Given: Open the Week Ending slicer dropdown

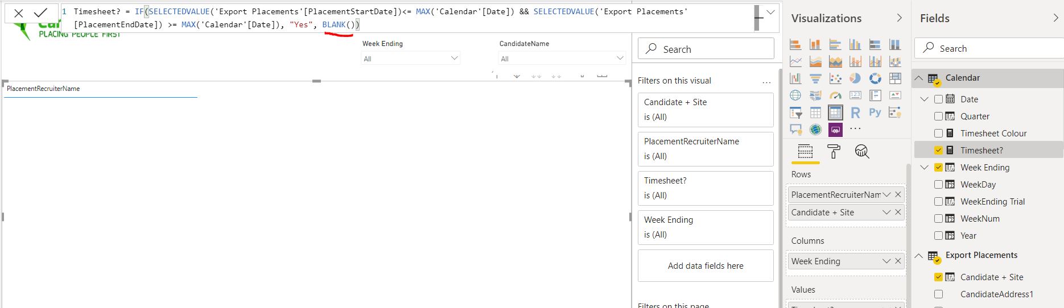Looking at the screenshot, I should pyautogui.click(x=454, y=58).
